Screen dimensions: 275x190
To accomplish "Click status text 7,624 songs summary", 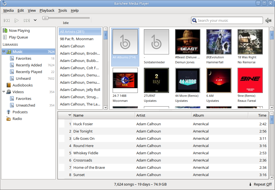I will point(140,184).
